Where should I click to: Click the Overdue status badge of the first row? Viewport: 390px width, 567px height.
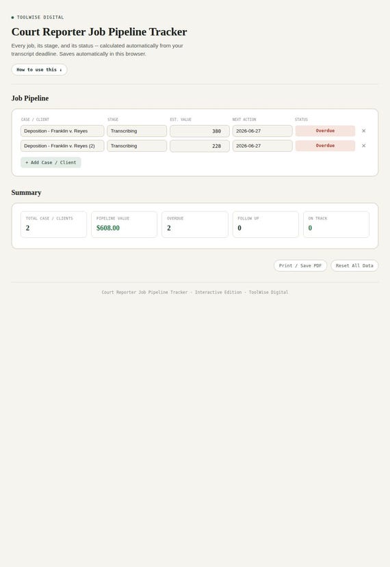[x=325, y=131]
